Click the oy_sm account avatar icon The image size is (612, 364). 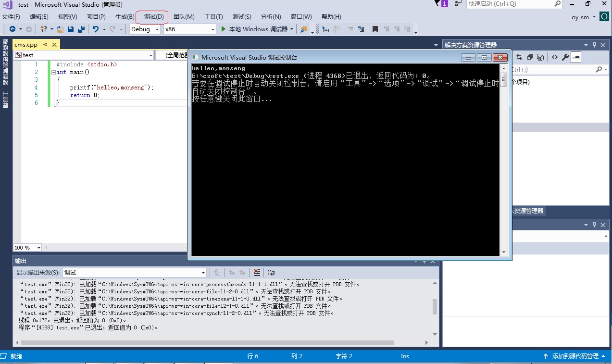click(x=604, y=17)
